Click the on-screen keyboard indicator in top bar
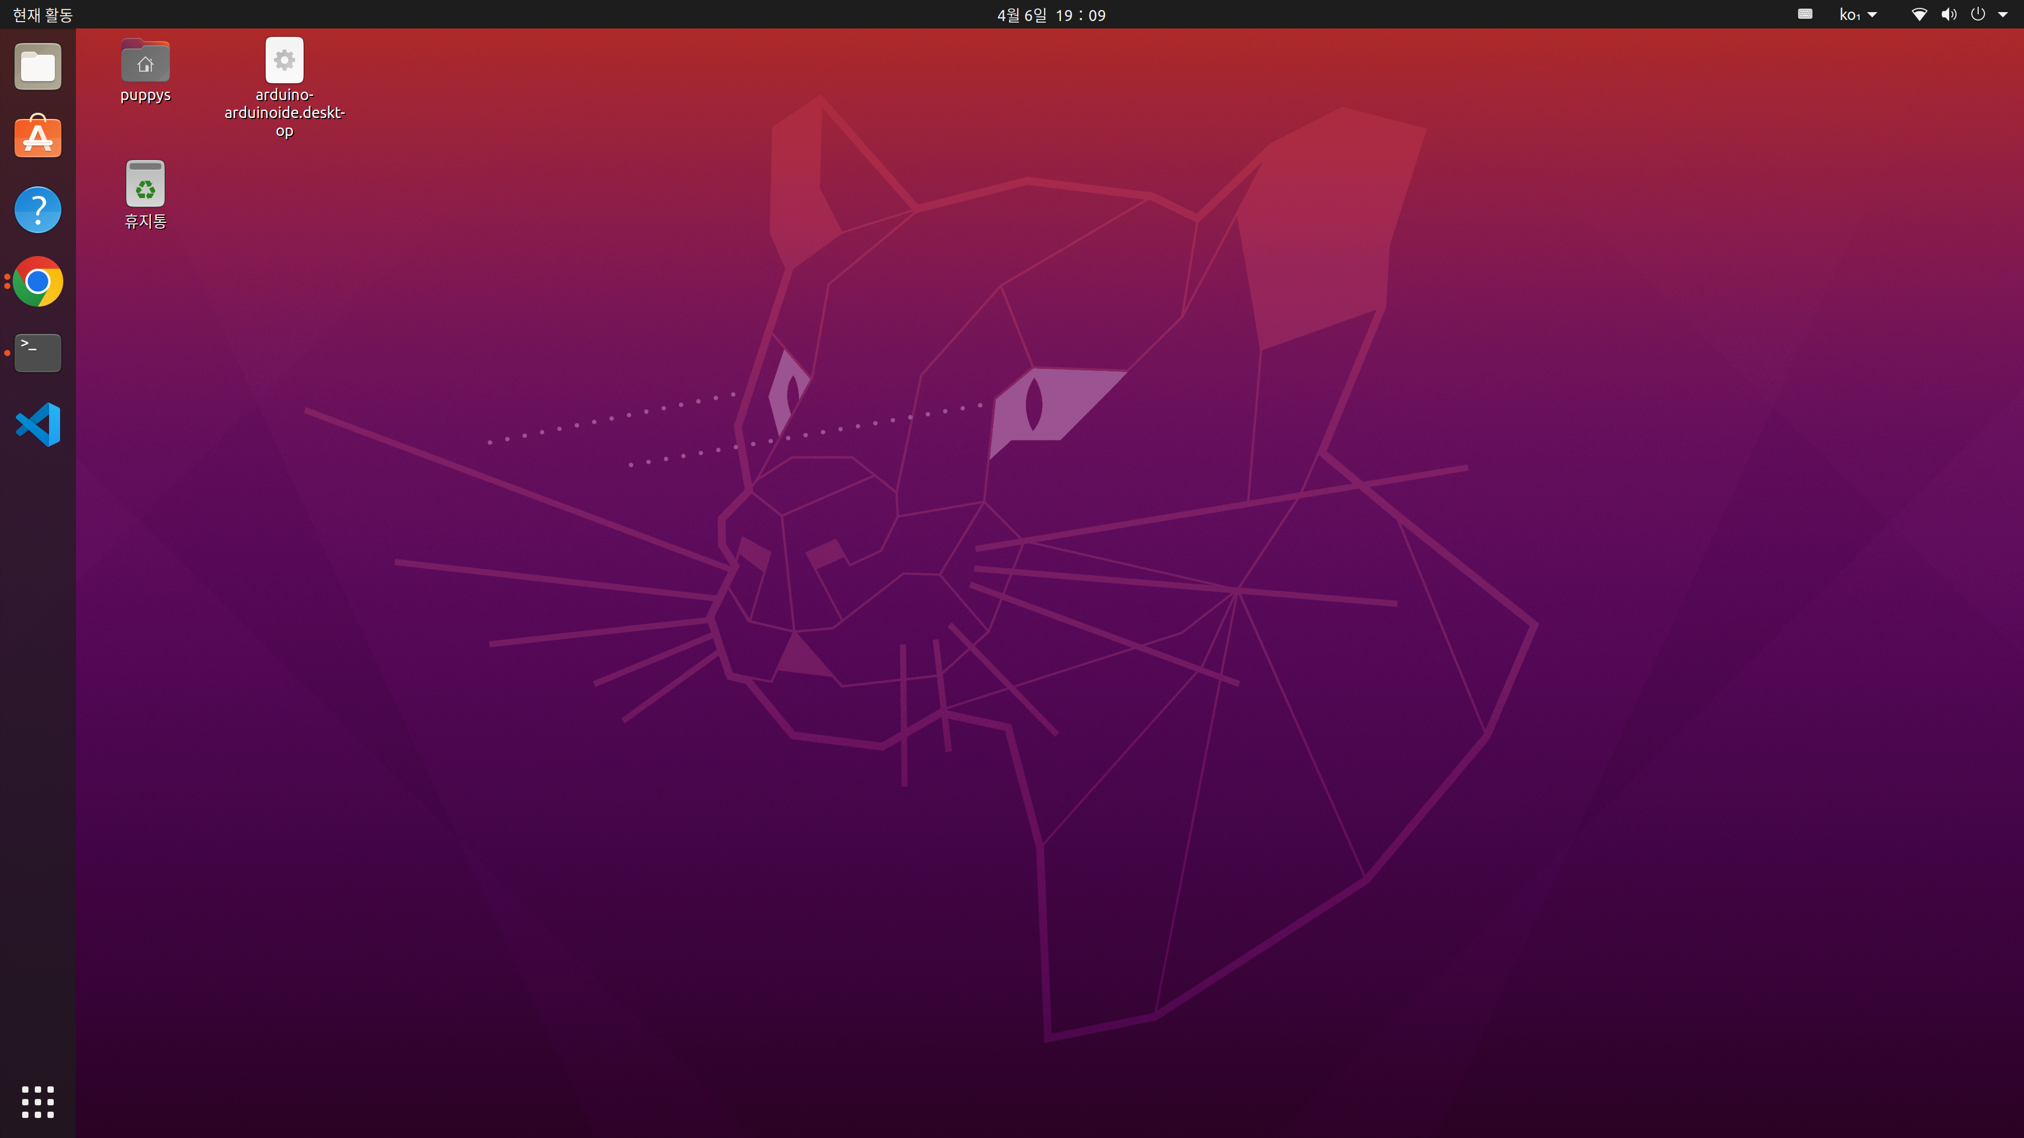2024x1138 pixels. pos(1805,14)
